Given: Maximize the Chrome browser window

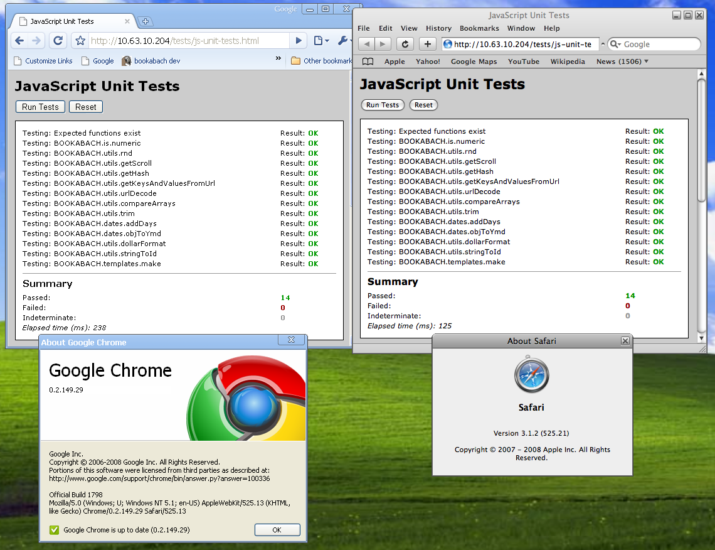Looking at the screenshot, I should click(326, 9).
